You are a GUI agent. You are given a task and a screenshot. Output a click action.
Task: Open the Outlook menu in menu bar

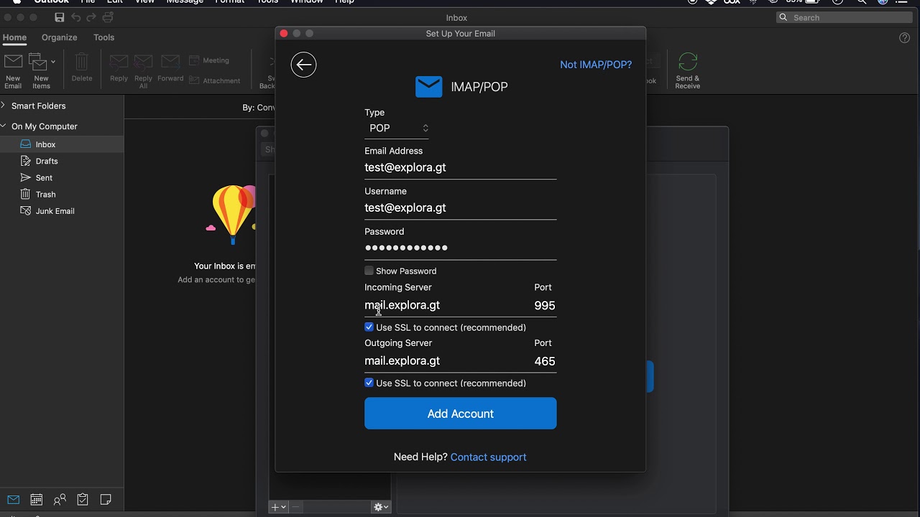pyautogui.click(x=52, y=1)
